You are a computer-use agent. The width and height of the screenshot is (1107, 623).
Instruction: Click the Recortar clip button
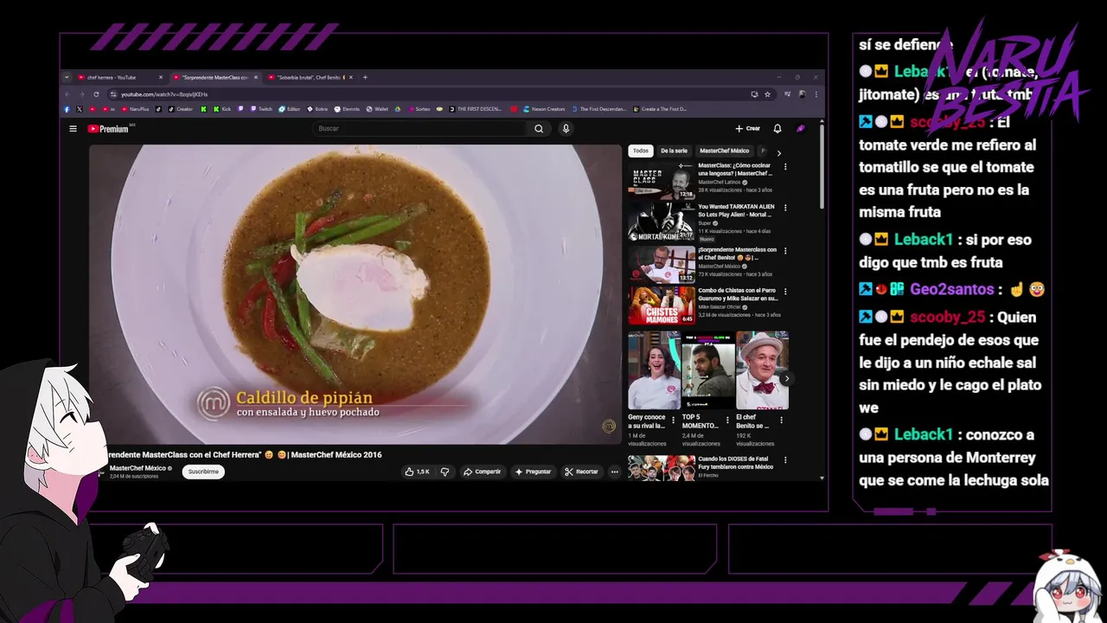pos(581,472)
